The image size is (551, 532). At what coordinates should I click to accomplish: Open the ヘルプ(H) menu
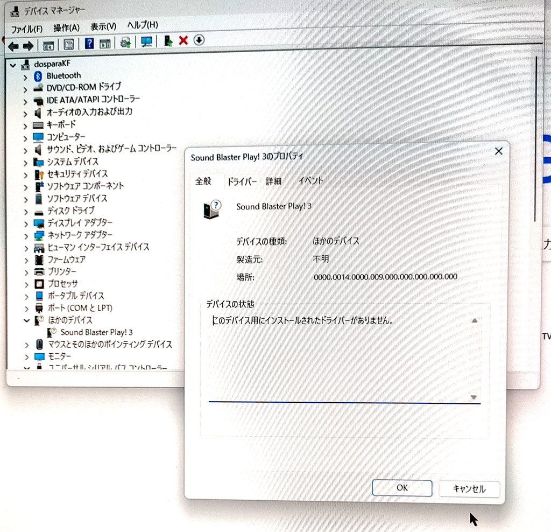[143, 25]
